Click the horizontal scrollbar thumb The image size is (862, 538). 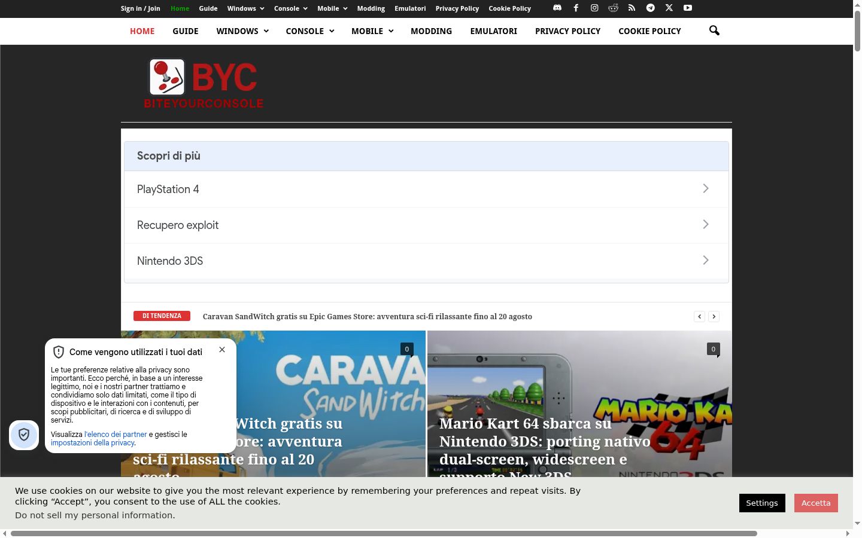point(384,533)
